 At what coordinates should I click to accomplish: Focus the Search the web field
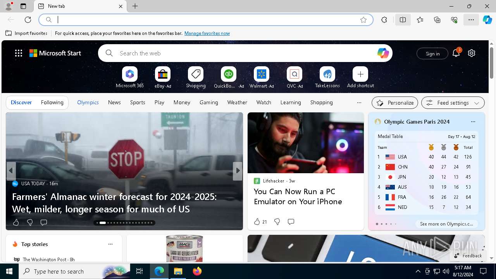point(245,53)
